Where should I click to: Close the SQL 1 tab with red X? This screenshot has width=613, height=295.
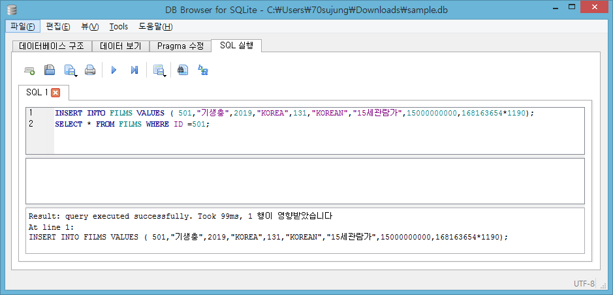[55, 93]
